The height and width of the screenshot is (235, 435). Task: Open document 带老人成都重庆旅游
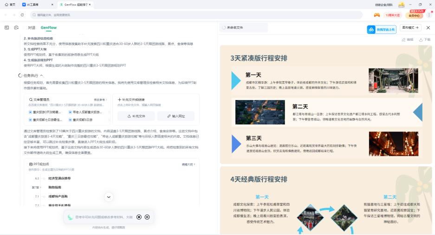pyautogui.click(x=85, y=112)
